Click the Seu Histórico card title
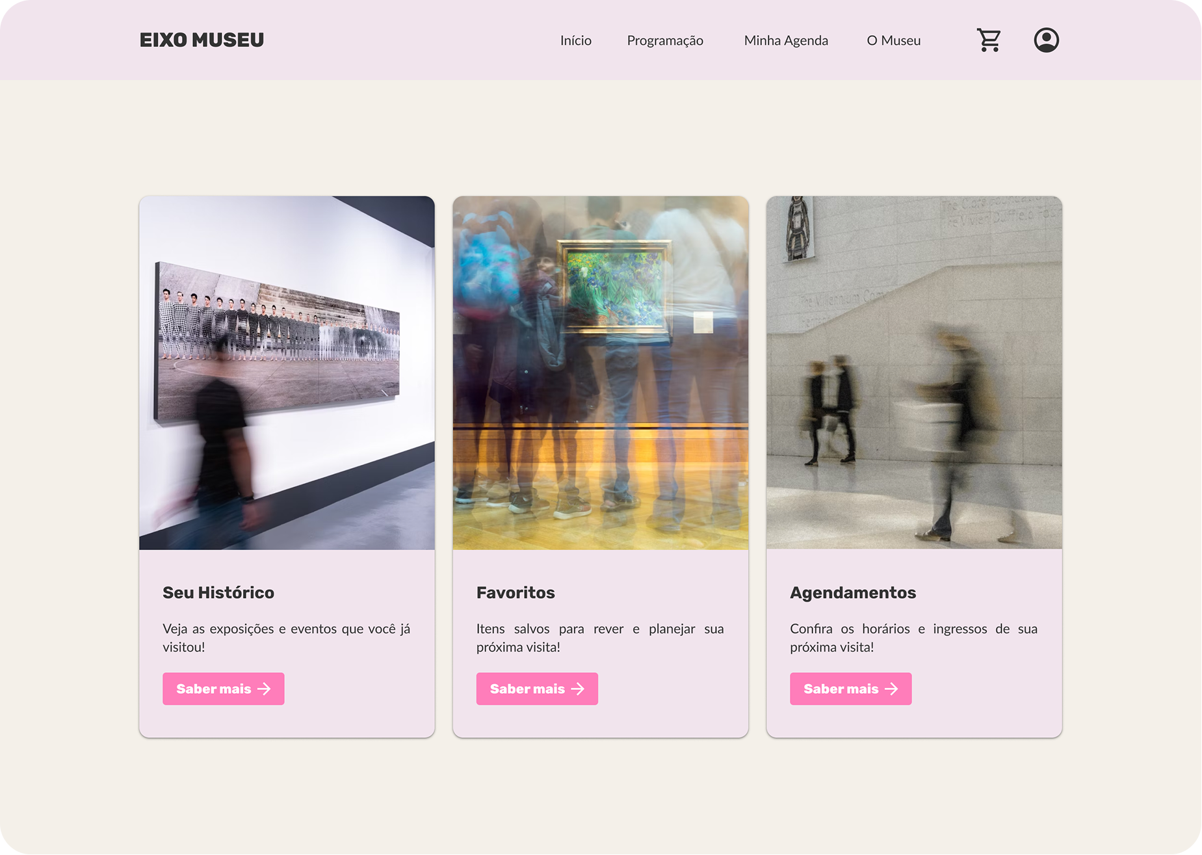The image size is (1202, 855). [x=218, y=592]
